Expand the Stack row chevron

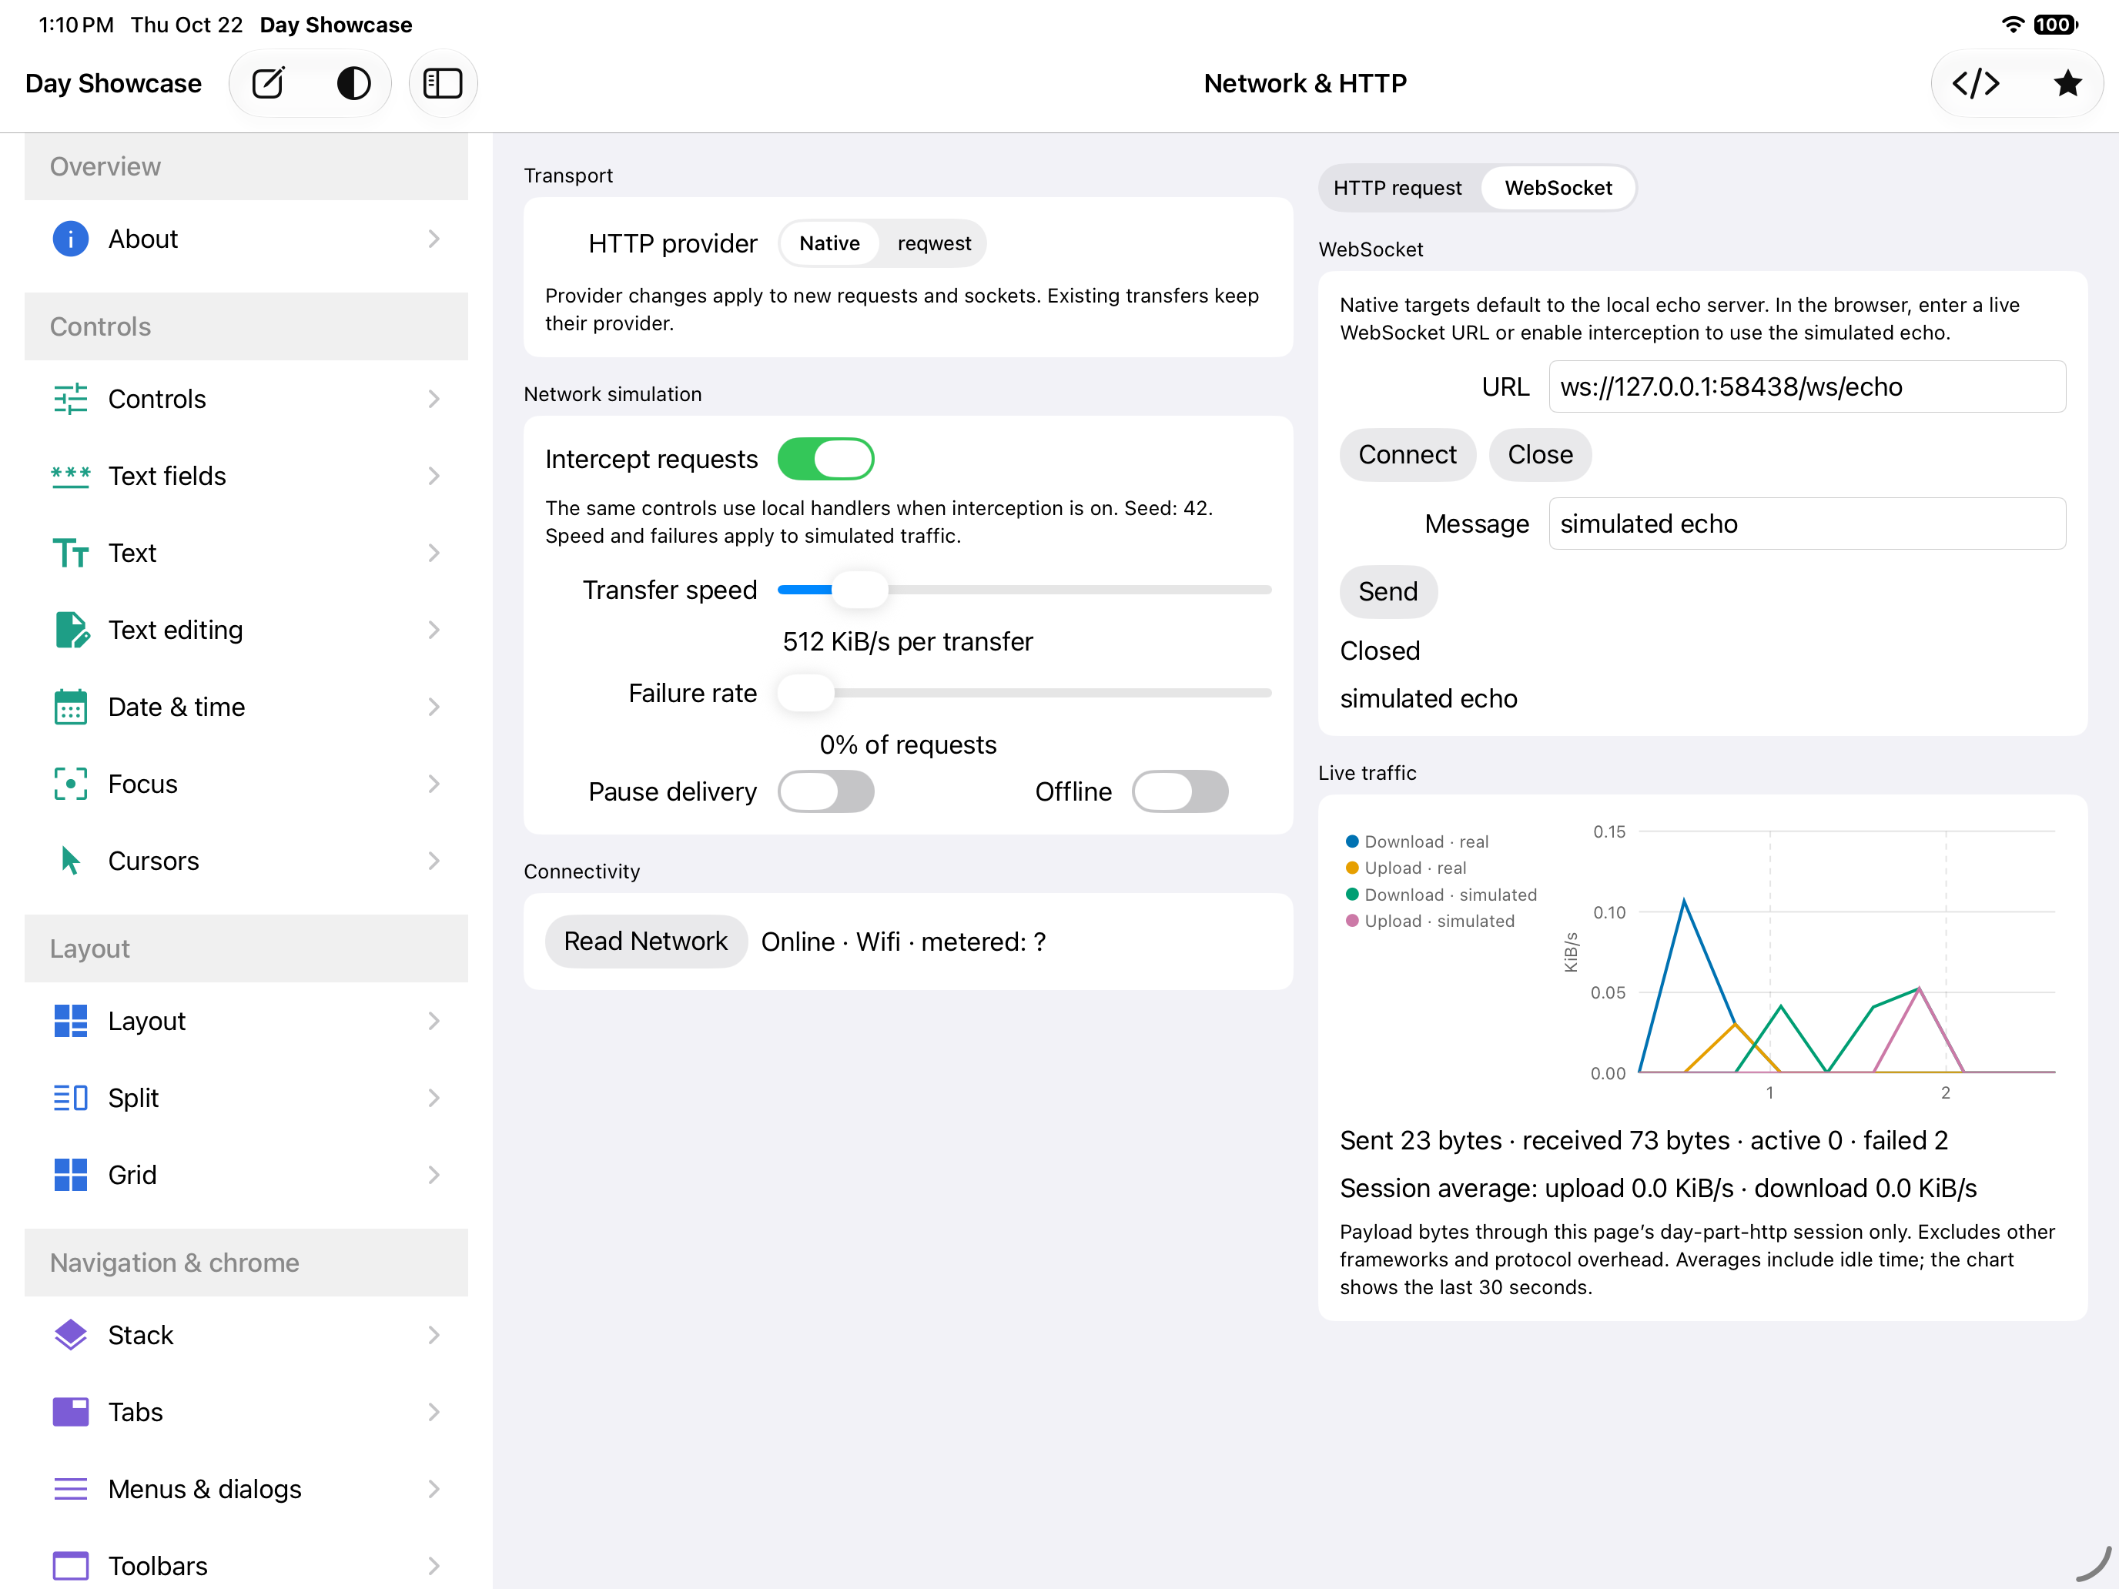[x=434, y=1334]
